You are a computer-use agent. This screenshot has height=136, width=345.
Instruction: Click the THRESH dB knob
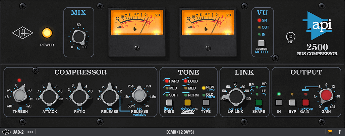pyautogui.click(x=19, y=95)
